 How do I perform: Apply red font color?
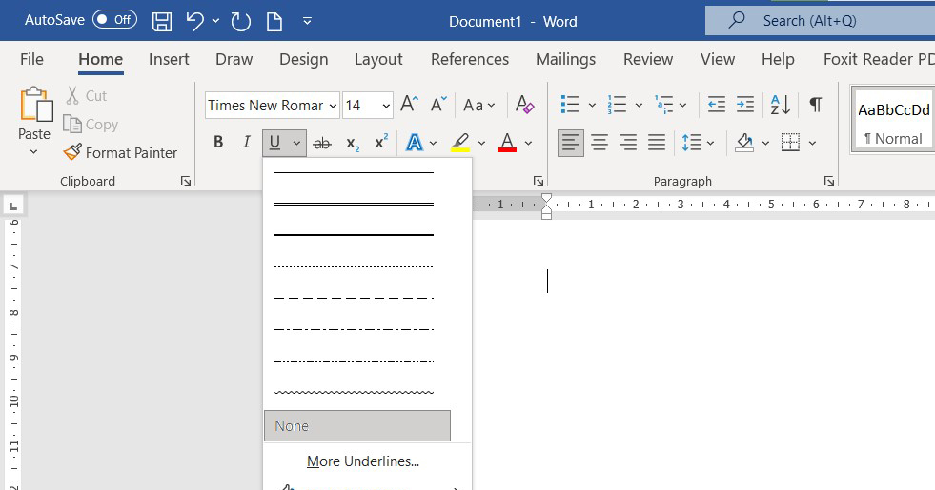tap(507, 143)
